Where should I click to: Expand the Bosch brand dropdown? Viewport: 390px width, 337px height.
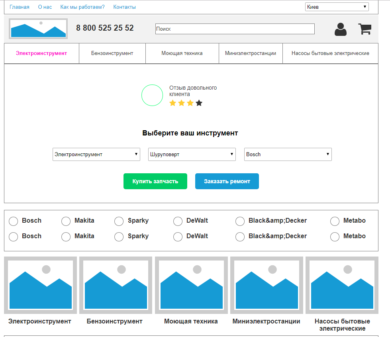288,155
